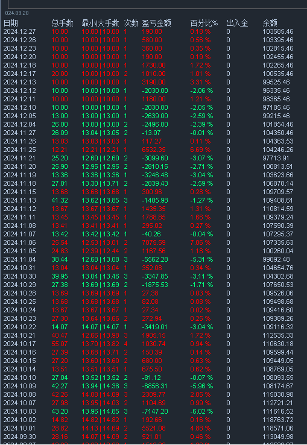Click percentage 7.06 % on 2024.11.06
The height and width of the screenshot is (445, 307).
click(x=200, y=242)
